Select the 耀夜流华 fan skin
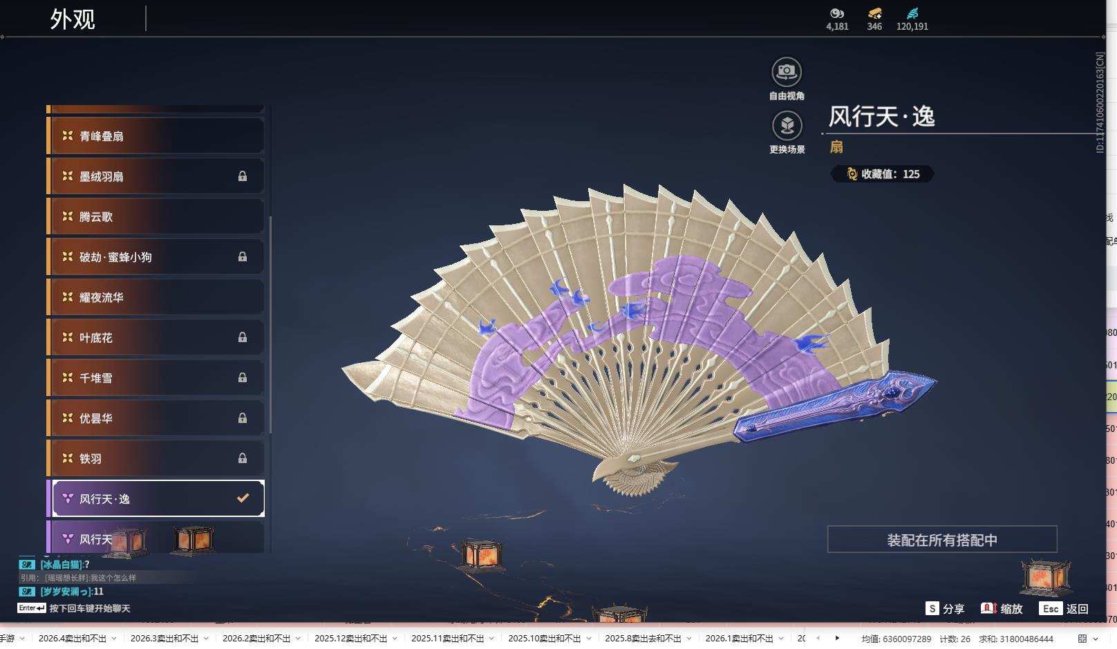Image resolution: width=1117 pixels, height=649 pixels. (x=156, y=297)
